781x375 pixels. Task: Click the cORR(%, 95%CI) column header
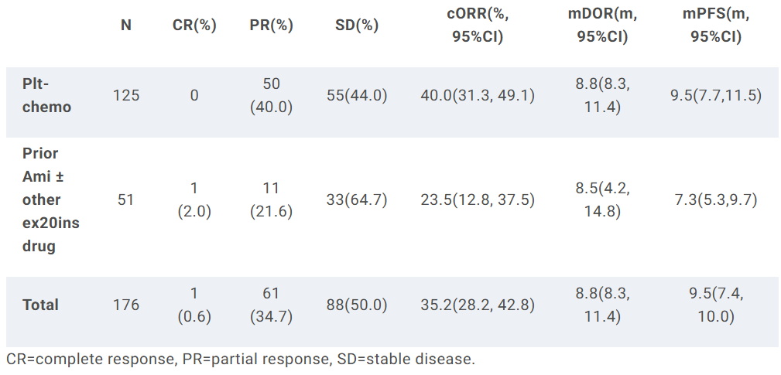pyautogui.click(x=478, y=25)
